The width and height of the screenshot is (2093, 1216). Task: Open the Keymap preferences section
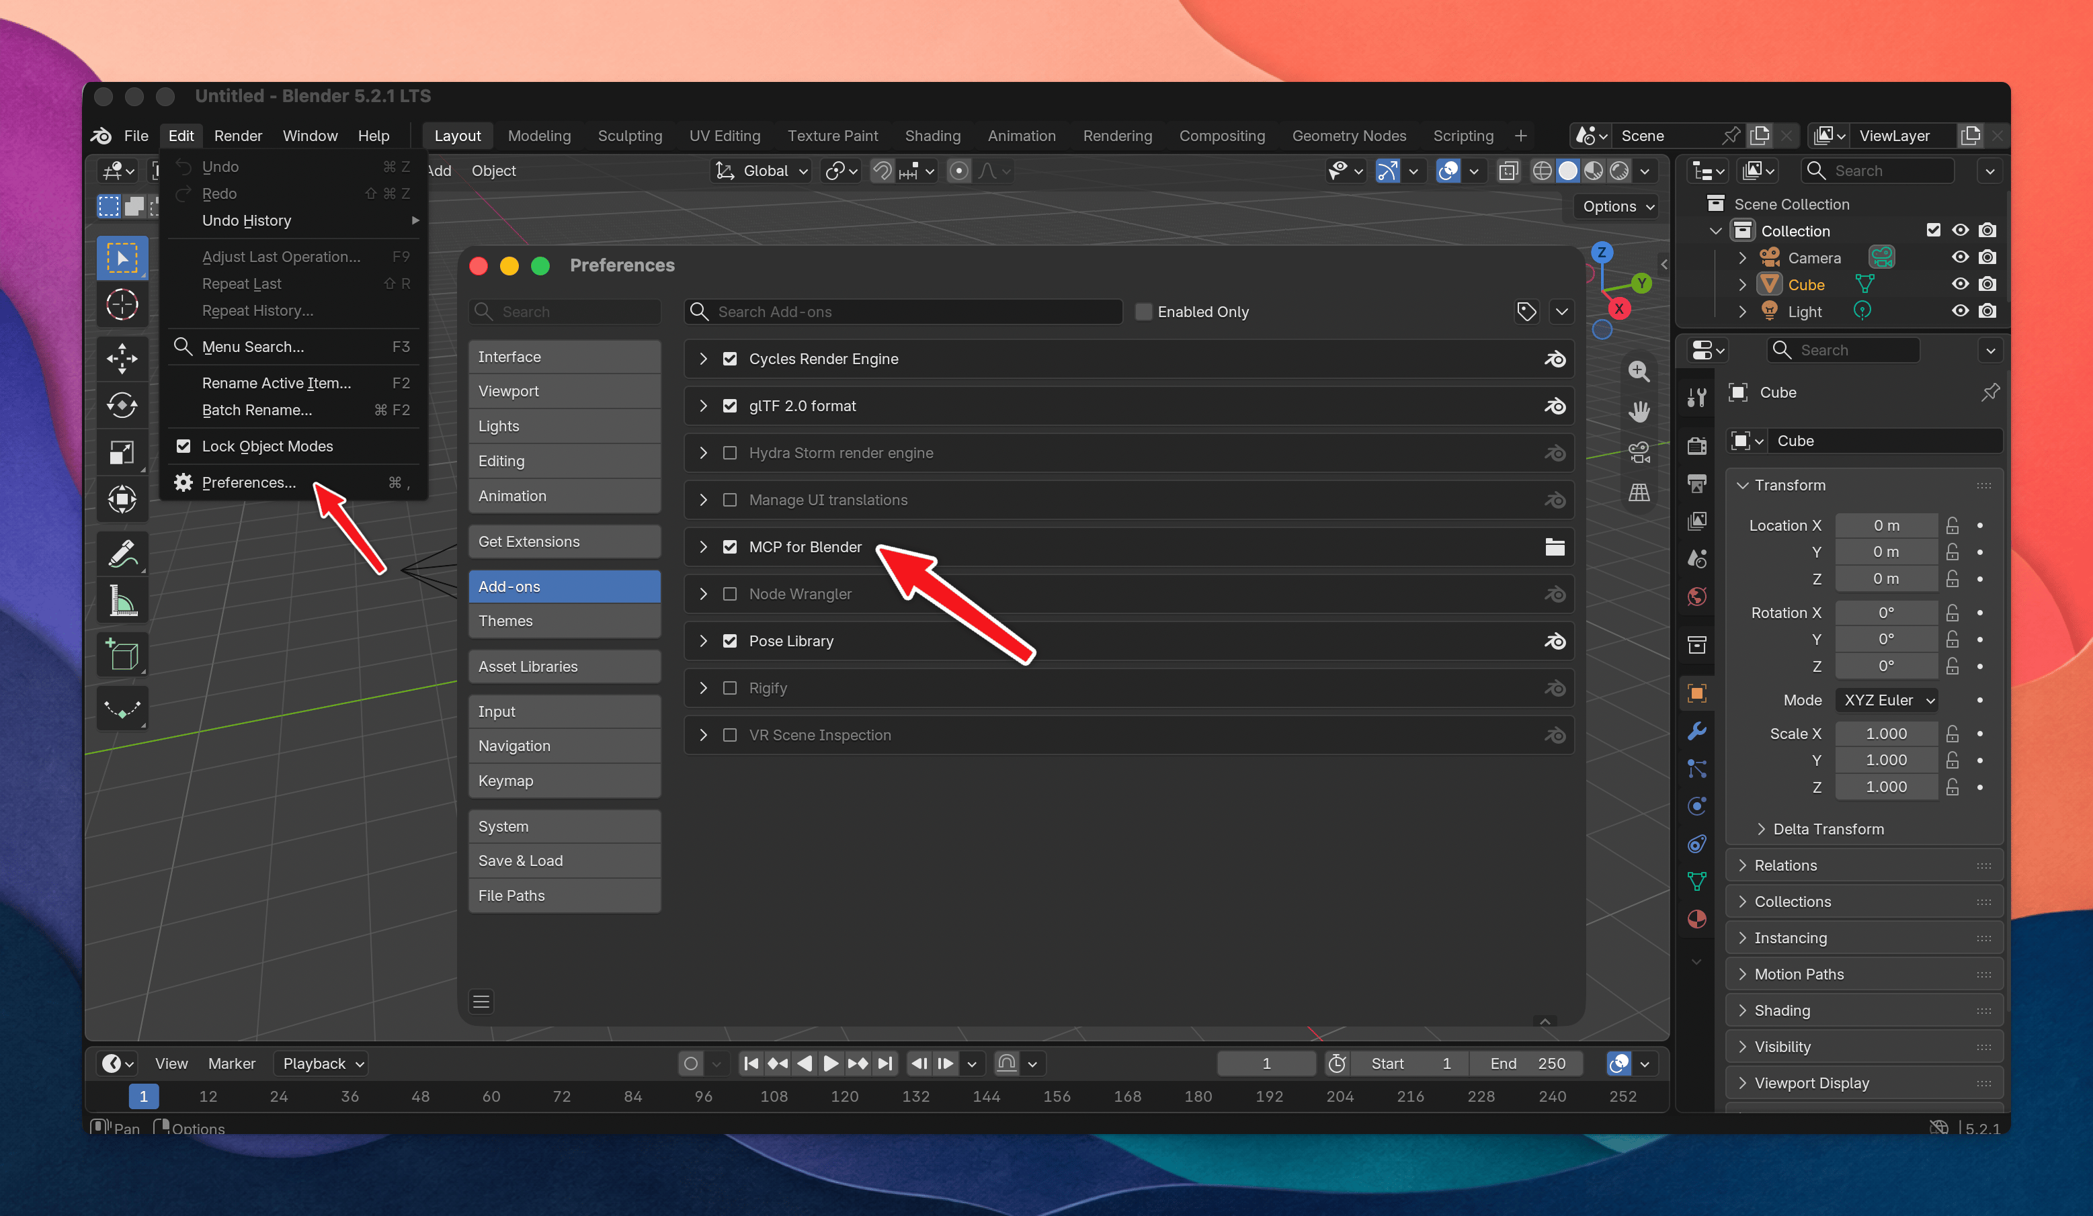564,781
